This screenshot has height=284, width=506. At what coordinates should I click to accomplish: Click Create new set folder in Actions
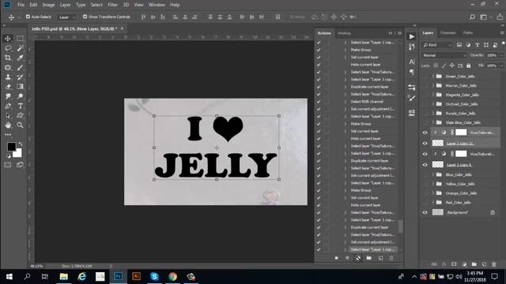tap(369, 258)
